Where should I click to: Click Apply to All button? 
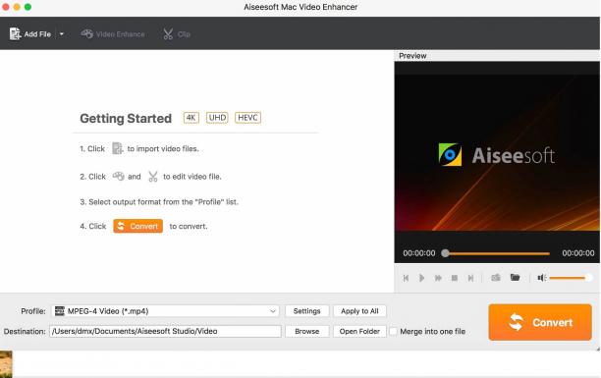[x=359, y=311]
